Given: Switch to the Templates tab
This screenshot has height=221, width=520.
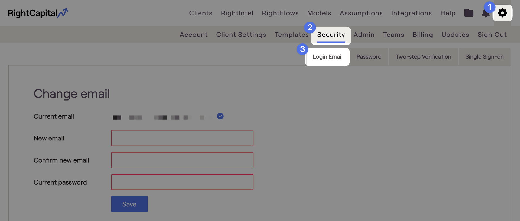Looking at the screenshot, I should (292, 35).
